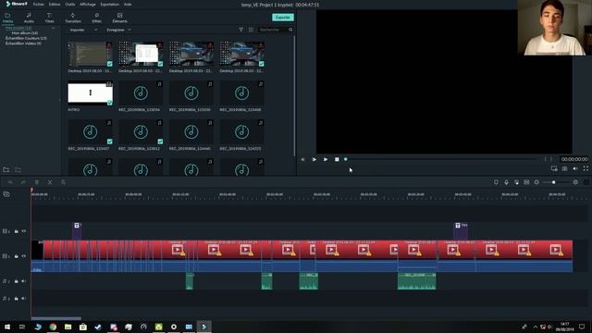The image size is (592, 333).
Task: Open the audio mixer icon
Action: pyautogui.click(x=516, y=182)
